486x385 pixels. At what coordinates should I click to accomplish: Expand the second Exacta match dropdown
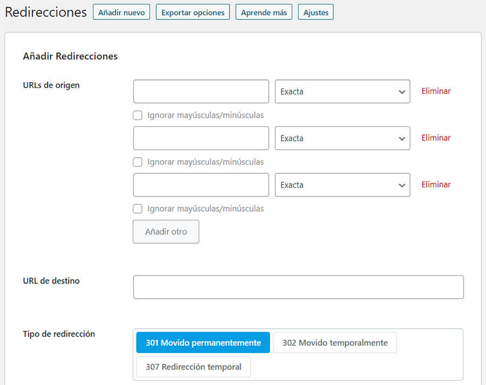pyautogui.click(x=342, y=138)
